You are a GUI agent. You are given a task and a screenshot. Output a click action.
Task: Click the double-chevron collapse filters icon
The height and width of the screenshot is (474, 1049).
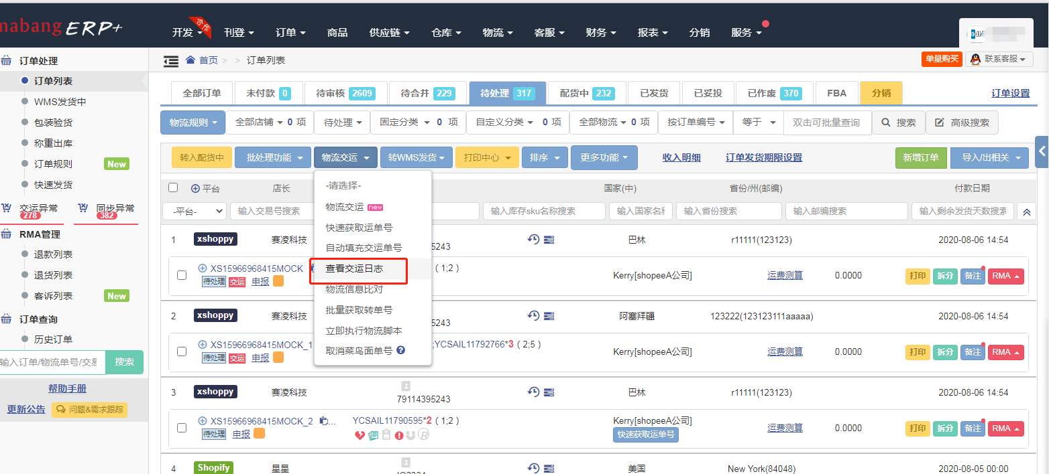(1026, 212)
